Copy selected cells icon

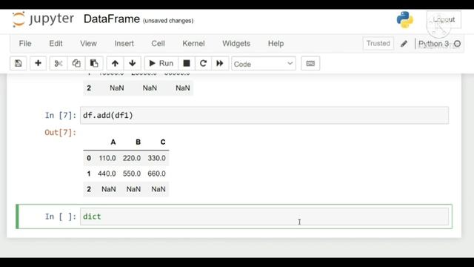[76, 63]
